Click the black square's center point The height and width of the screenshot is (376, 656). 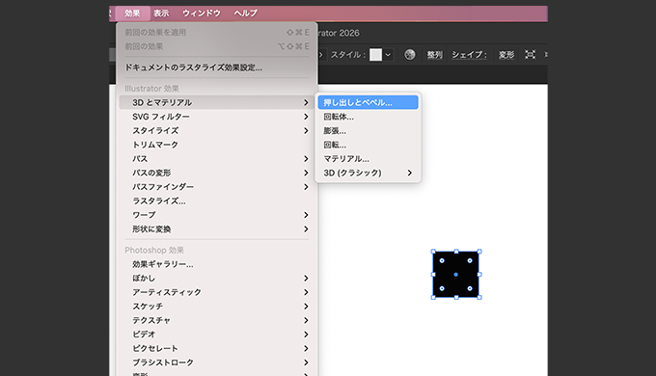click(x=456, y=275)
